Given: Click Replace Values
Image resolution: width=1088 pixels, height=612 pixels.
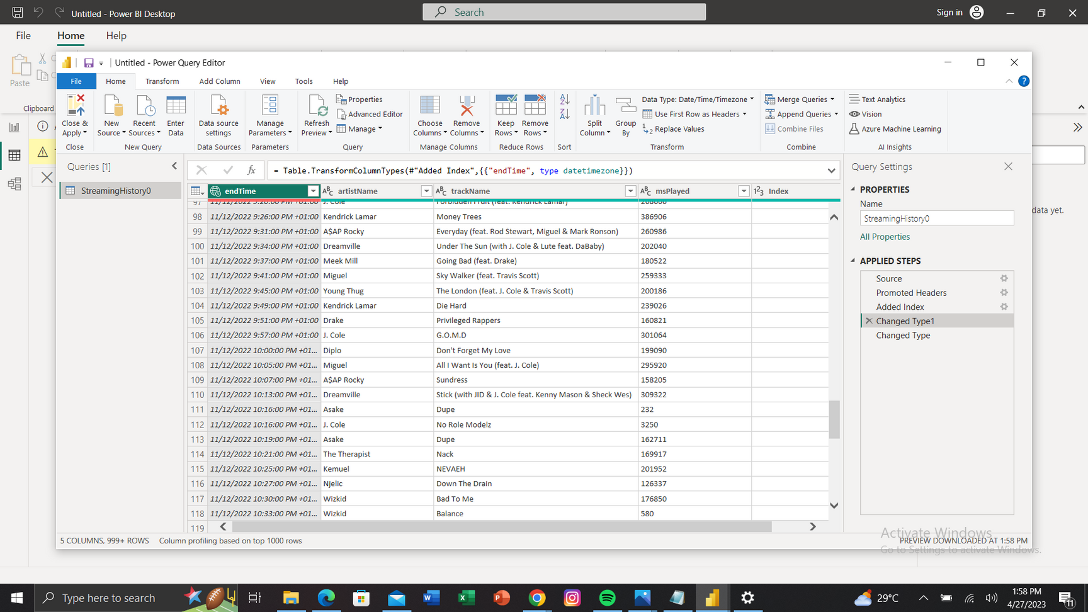Looking at the screenshot, I should [674, 129].
